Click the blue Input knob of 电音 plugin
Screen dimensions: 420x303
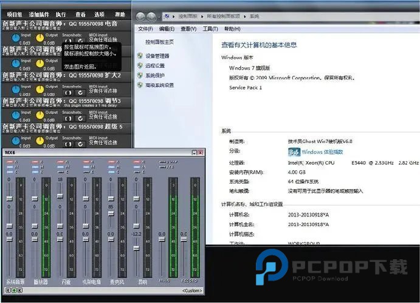pos(16,38)
